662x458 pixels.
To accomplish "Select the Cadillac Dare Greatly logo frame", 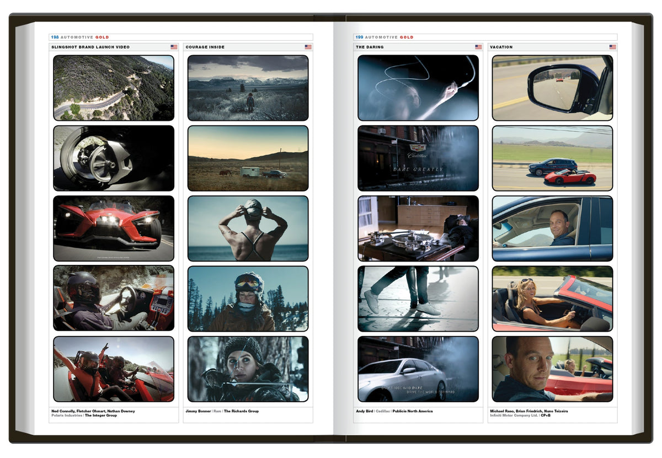I will pos(418,158).
